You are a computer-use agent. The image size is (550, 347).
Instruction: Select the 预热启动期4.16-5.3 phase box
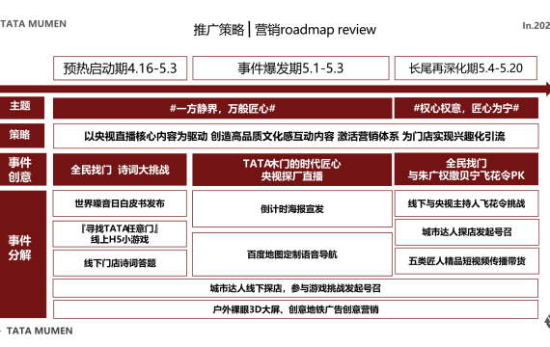(x=120, y=68)
